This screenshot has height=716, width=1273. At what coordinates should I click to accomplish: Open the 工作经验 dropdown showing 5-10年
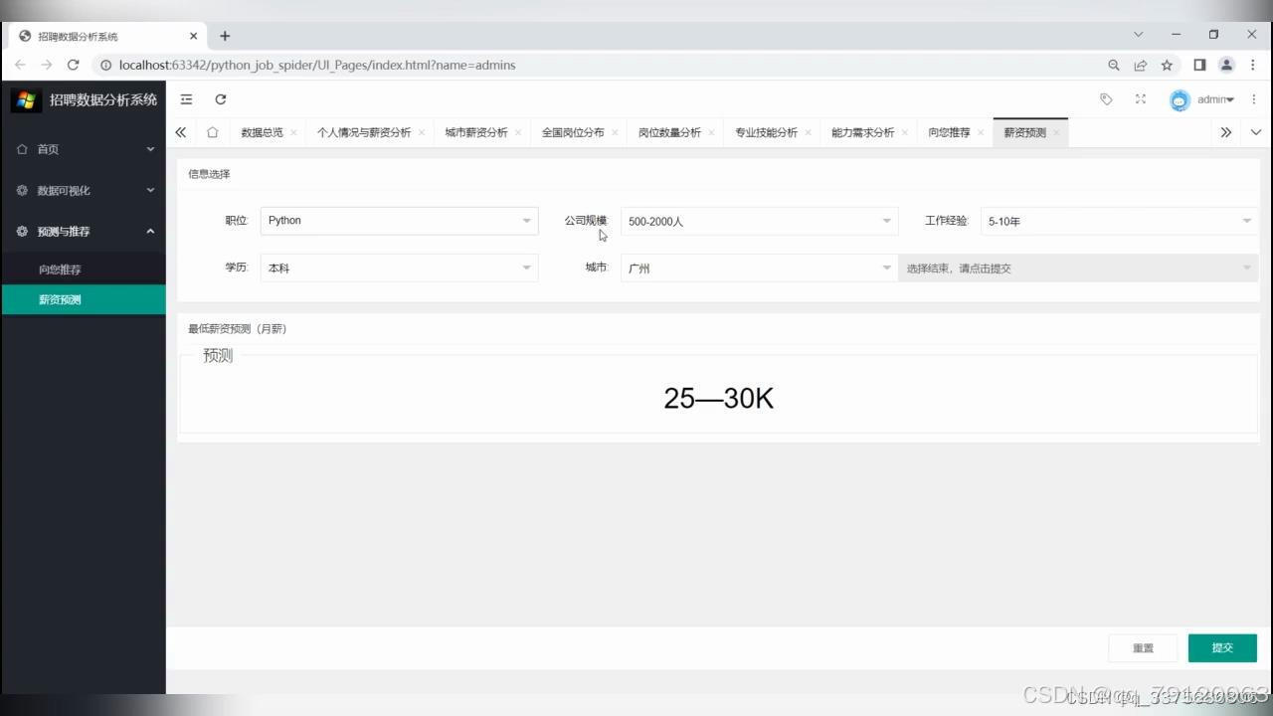tap(1119, 221)
